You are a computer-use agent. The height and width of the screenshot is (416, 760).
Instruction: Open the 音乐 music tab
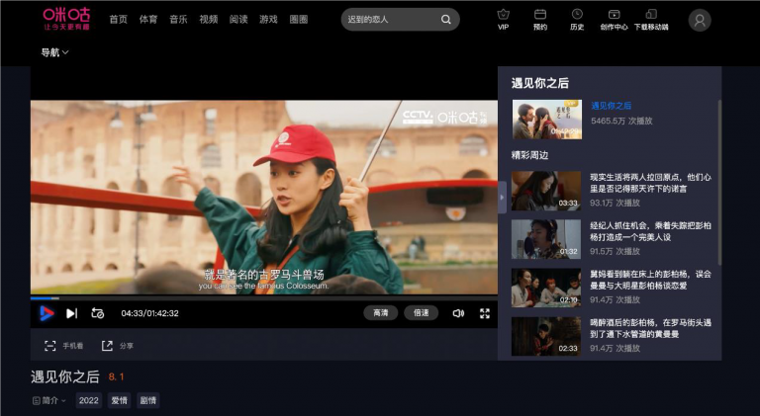[178, 20]
